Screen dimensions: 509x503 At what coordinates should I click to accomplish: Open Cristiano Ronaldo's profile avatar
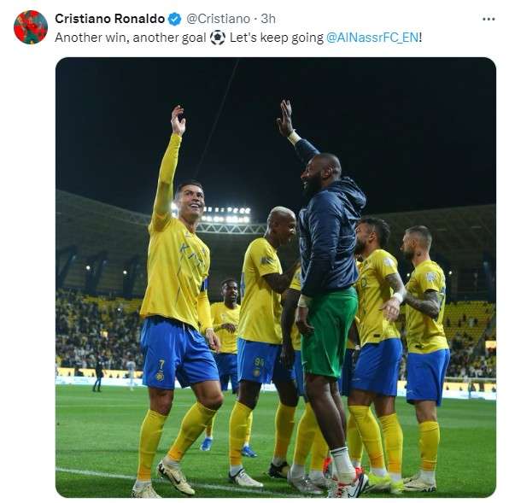pos(31,27)
